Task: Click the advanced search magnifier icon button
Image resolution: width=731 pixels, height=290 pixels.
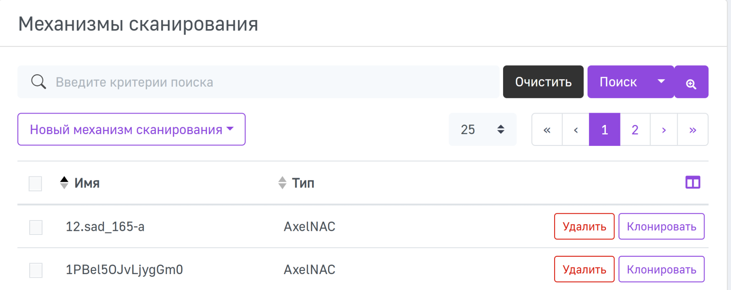Action: [x=691, y=82]
